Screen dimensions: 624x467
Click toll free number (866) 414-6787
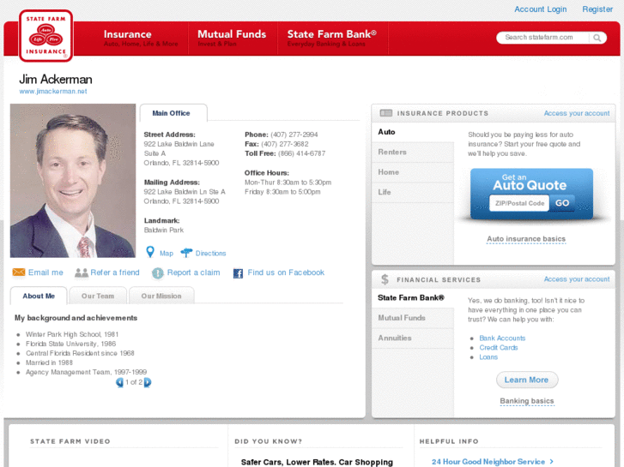(x=301, y=153)
